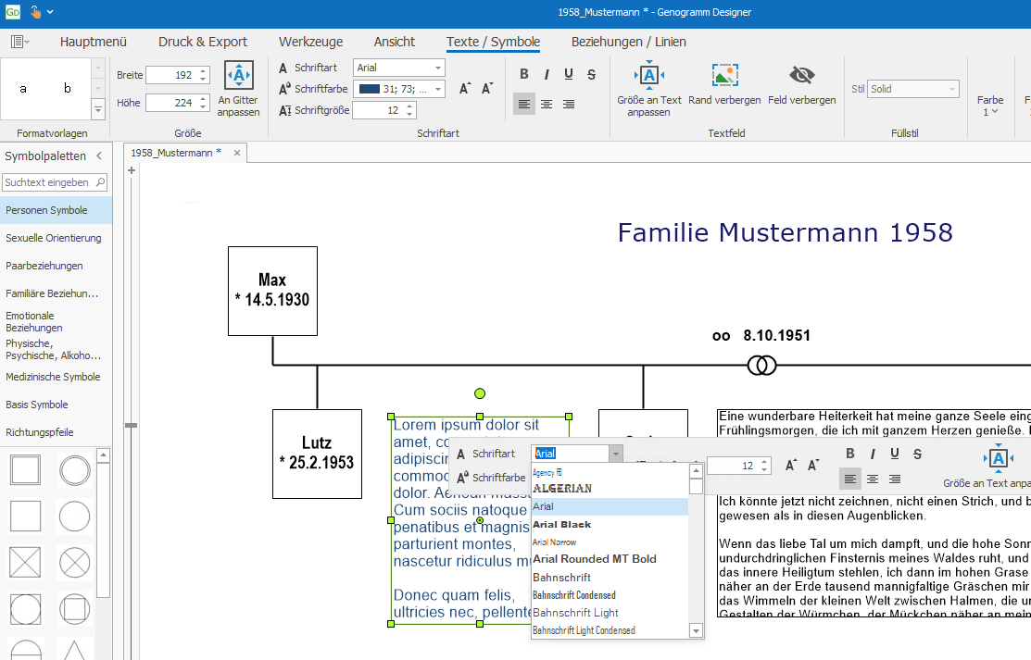Choose 'Arial Black' from font list
The width and height of the screenshot is (1031, 660).
pyautogui.click(x=562, y=525)
